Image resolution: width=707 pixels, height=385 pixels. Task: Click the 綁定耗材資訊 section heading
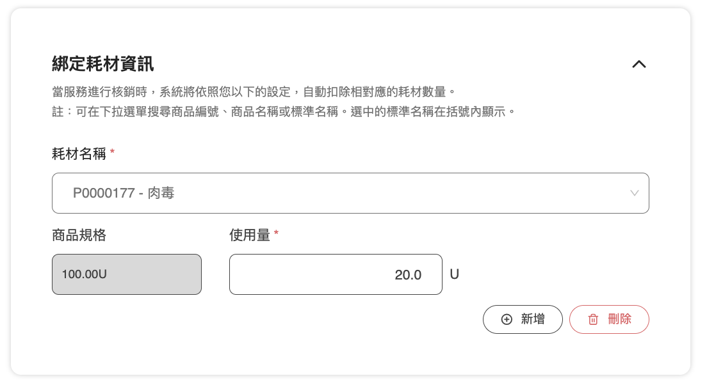pyautogui.click(x=102, y=64)
